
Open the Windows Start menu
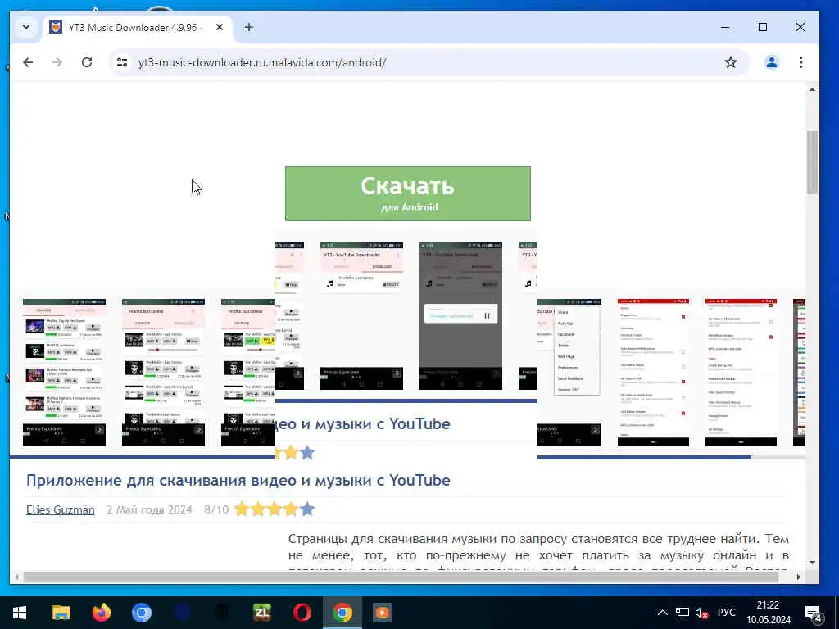pyautogui.click(x=20, y=613)
